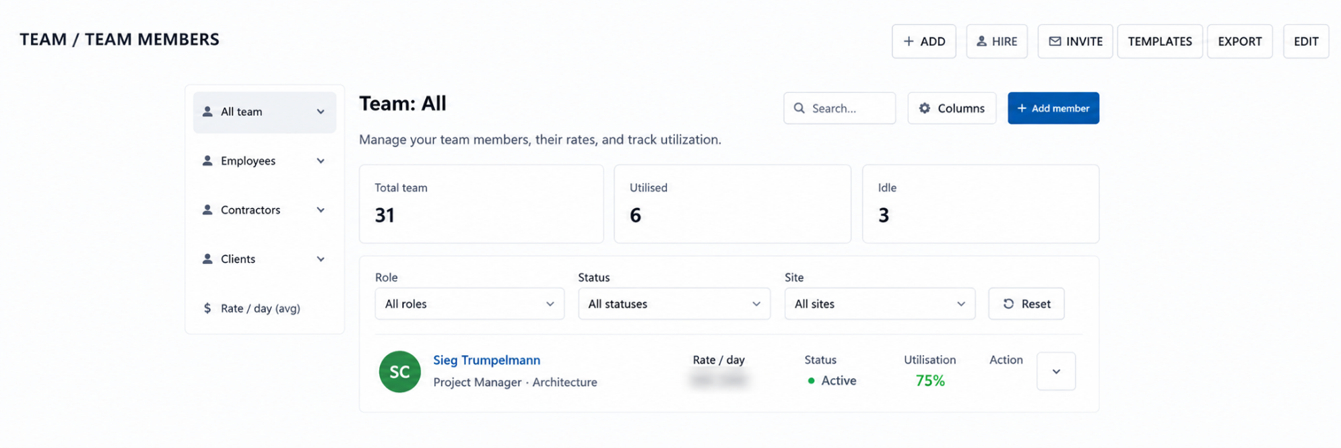Click the 75% utilisation value
1341x448 pixels.
pos(930,381)
